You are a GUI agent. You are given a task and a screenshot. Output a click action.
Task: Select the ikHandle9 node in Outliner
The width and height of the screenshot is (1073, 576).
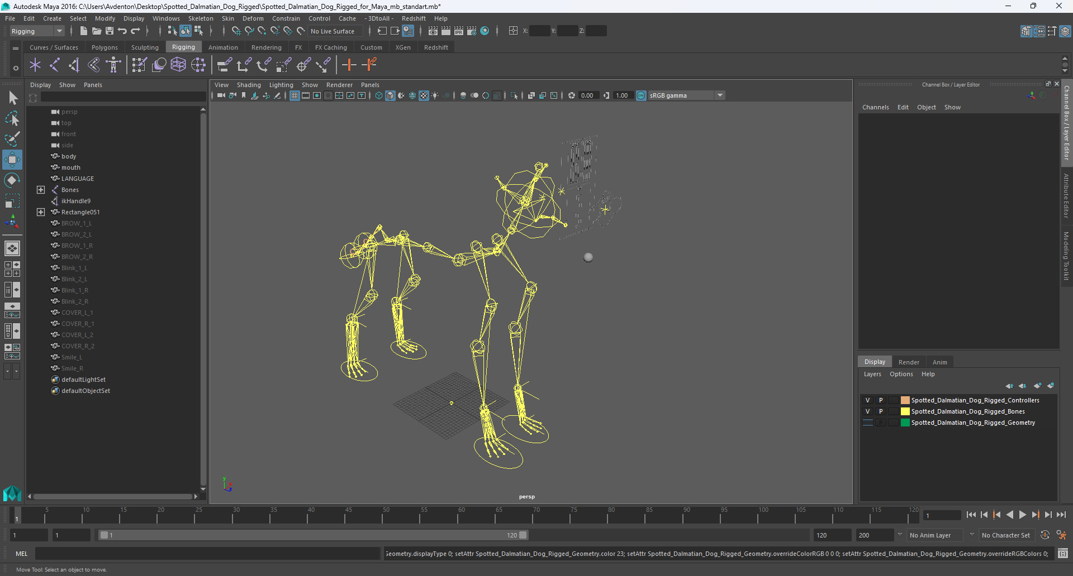76,201
